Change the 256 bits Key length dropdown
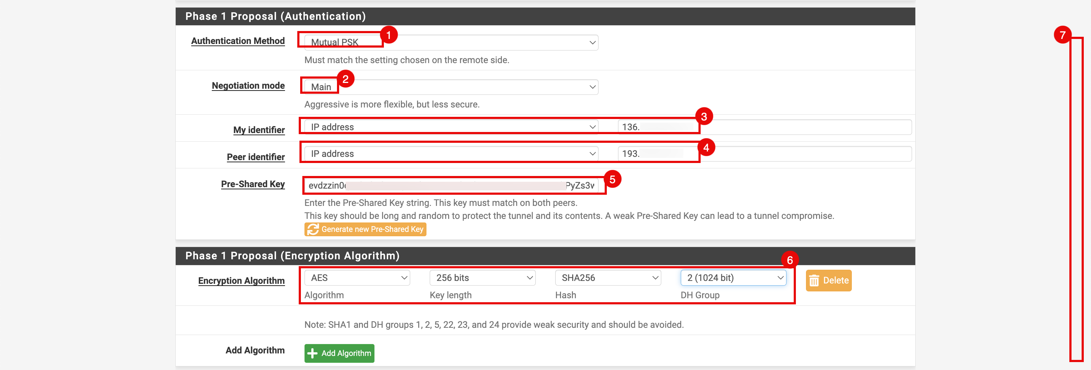1091x370 pixels. 482,278
